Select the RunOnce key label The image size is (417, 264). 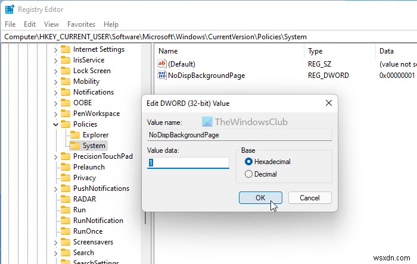88,231
